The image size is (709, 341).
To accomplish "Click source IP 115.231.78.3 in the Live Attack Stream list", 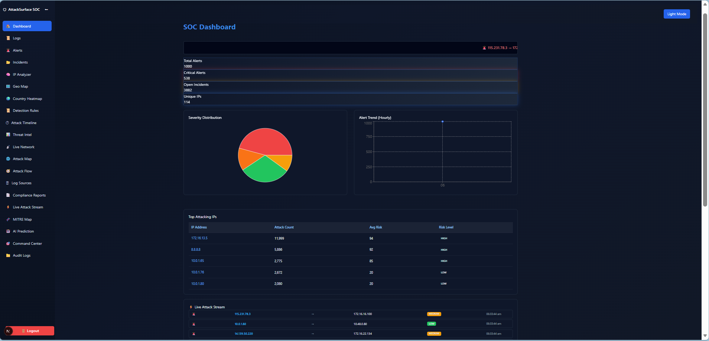I will coord(243,314).
